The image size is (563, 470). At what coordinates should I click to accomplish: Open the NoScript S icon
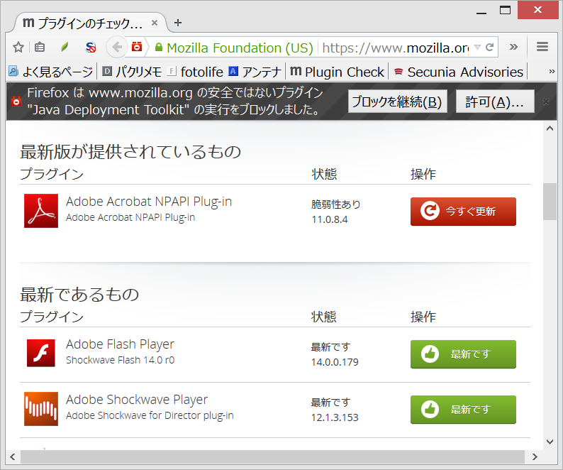tap(91, 47)
